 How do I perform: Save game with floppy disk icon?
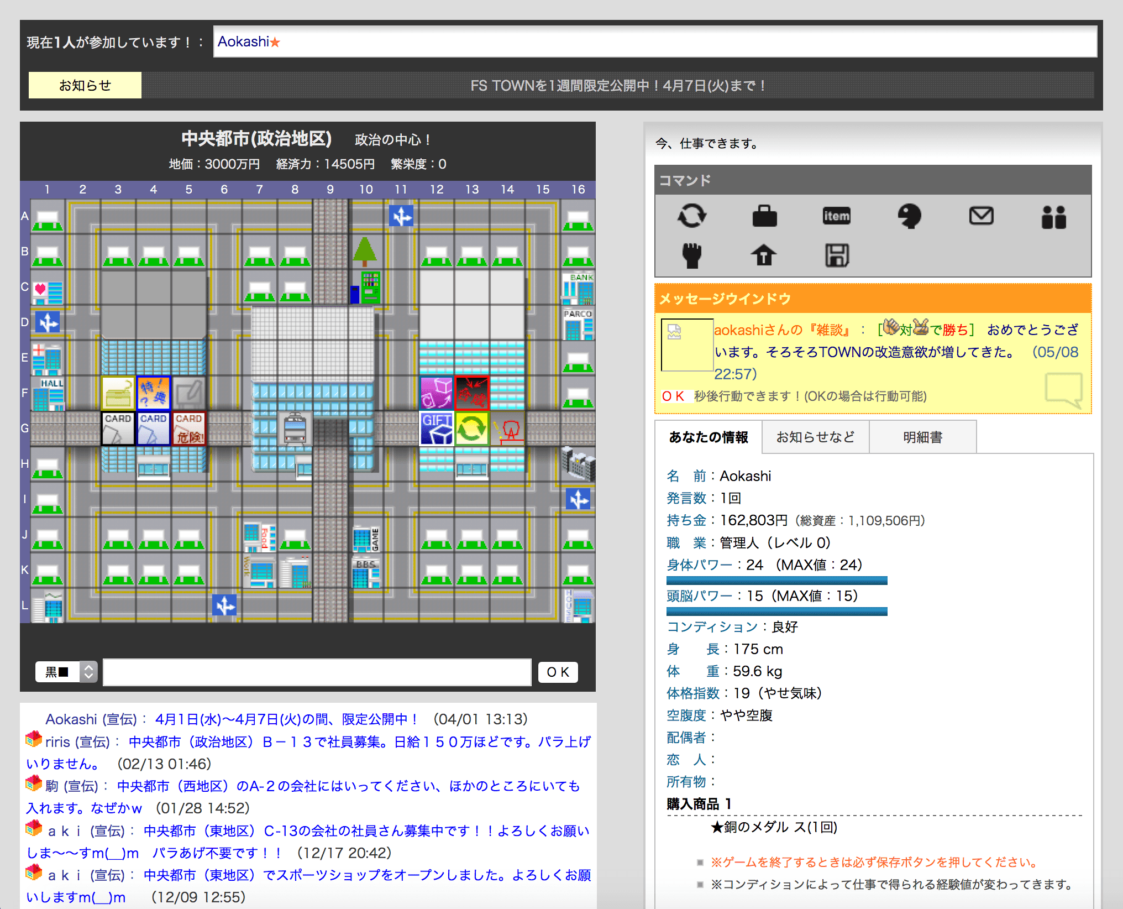[837, 255]
